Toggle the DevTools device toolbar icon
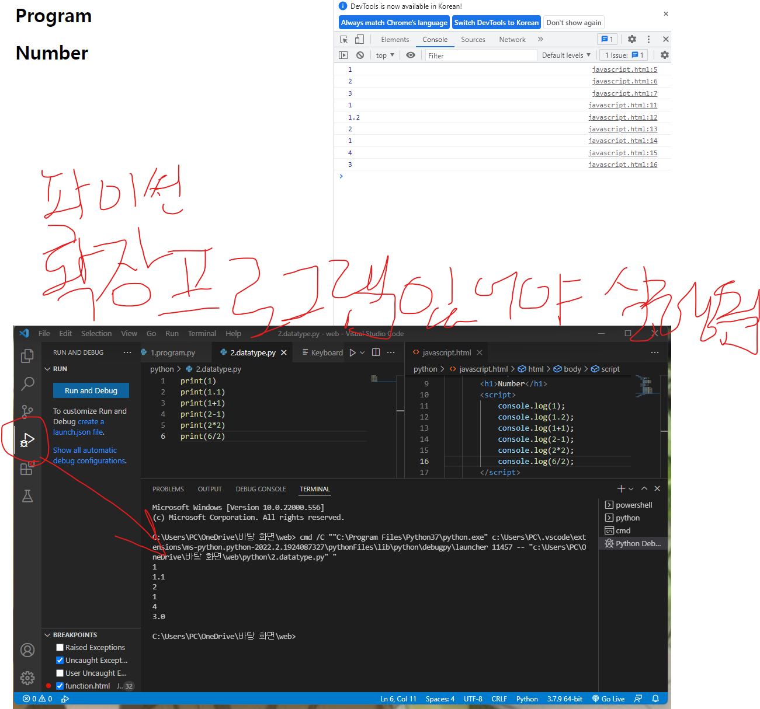The height and width of the screenshot is (709, 760). pyautogui.click(x=359, y=39)
